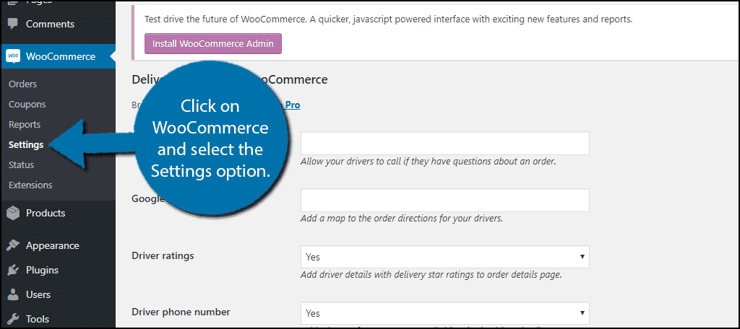Open Orders in WooCommerce submenu
Screen dimensions: 740x329
pyautogui.click(x=22, y=84)
